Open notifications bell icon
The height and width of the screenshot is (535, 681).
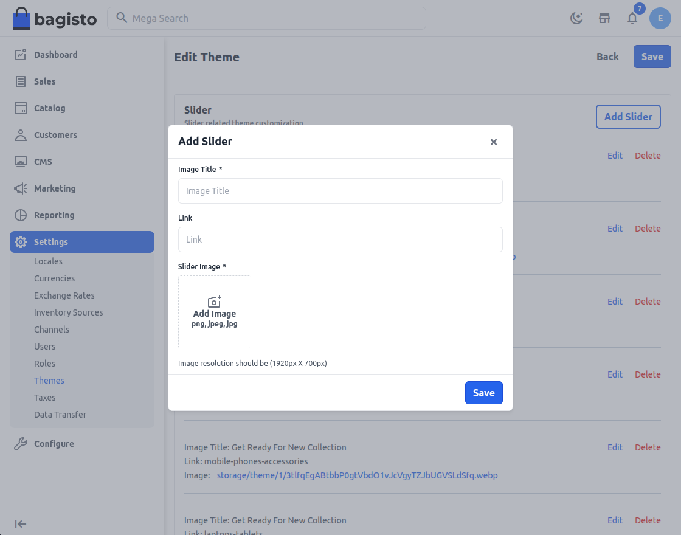(632, 18)
